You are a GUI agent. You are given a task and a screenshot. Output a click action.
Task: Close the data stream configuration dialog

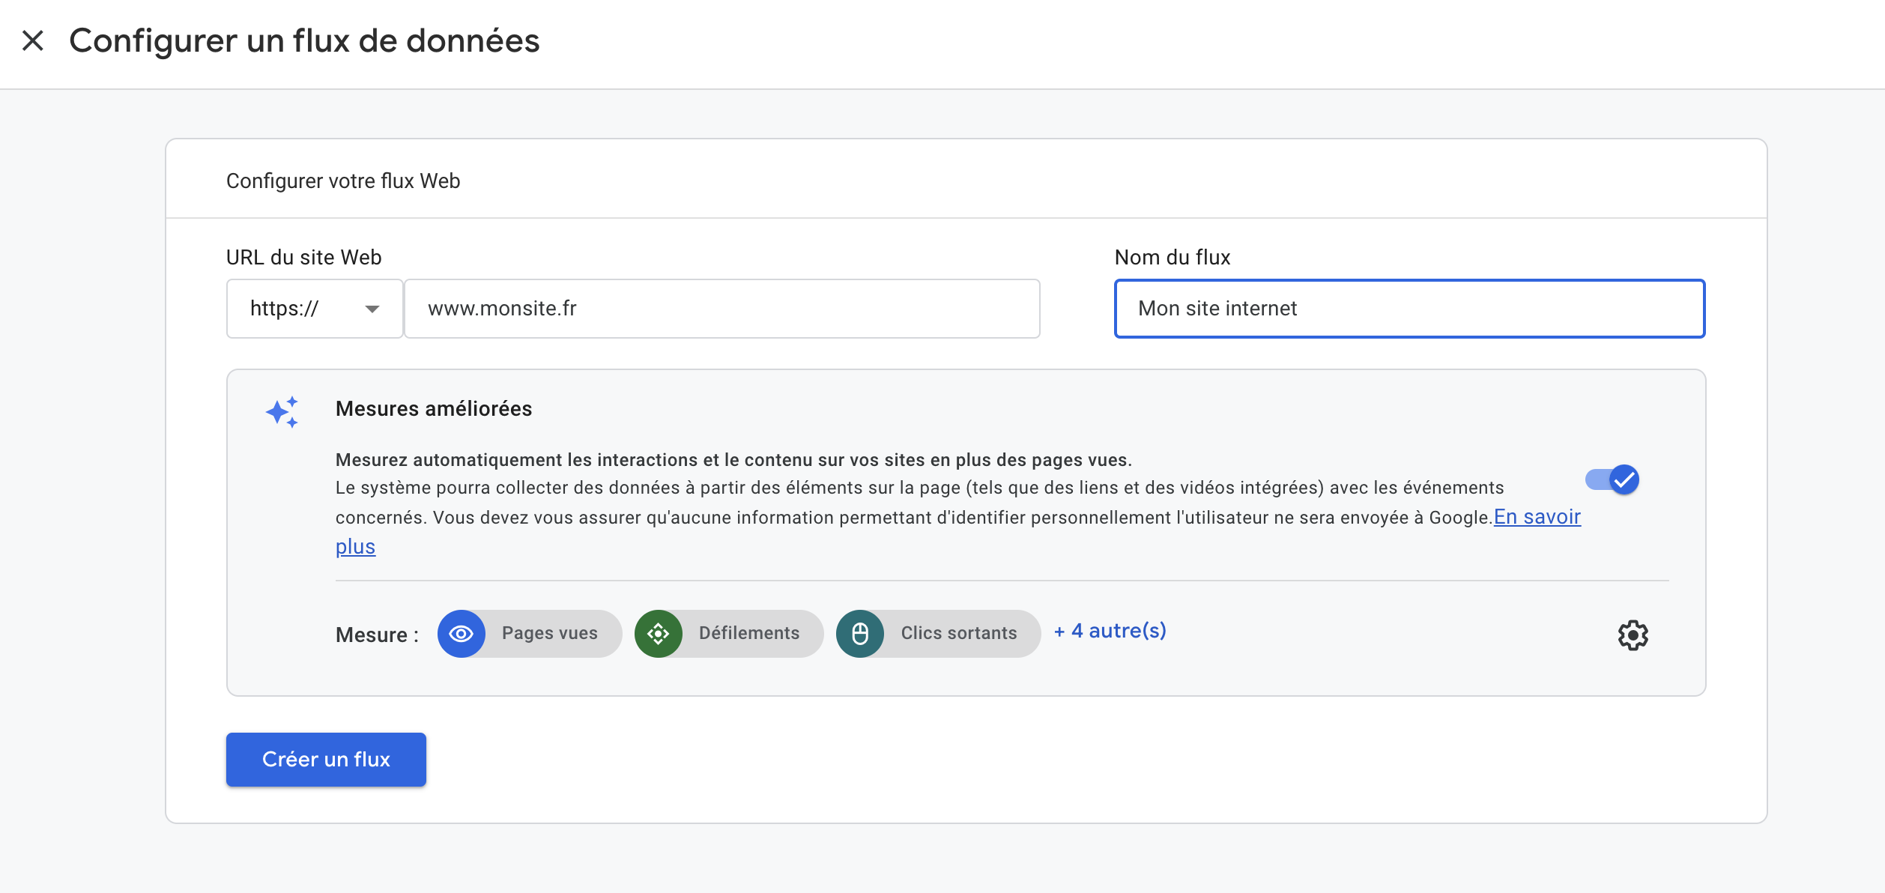tap(33, 40)
